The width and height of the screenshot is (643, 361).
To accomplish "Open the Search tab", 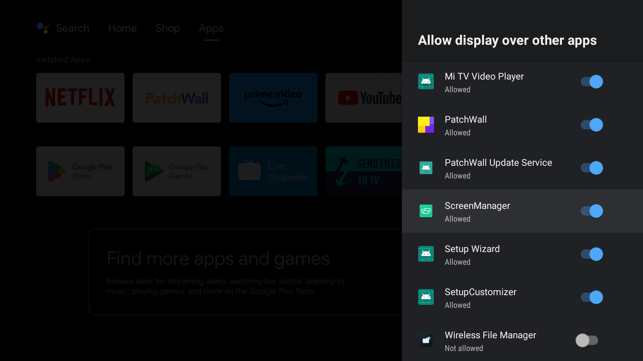I will [x=73, y=28].
